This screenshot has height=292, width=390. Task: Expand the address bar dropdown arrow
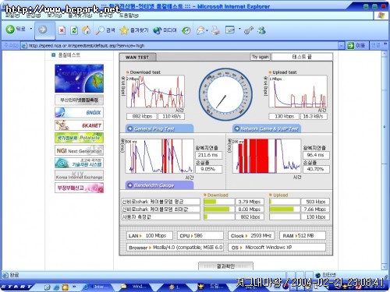(x=342, y=46)
